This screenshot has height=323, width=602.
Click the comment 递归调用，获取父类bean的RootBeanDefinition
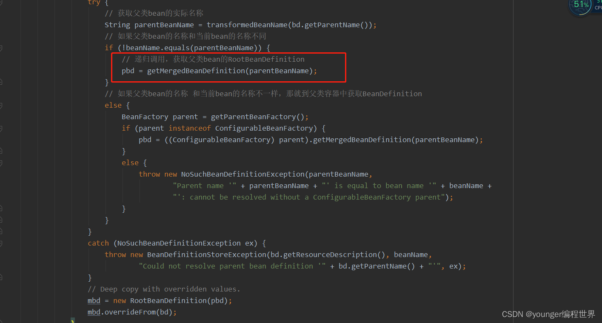tap(213, 59)
